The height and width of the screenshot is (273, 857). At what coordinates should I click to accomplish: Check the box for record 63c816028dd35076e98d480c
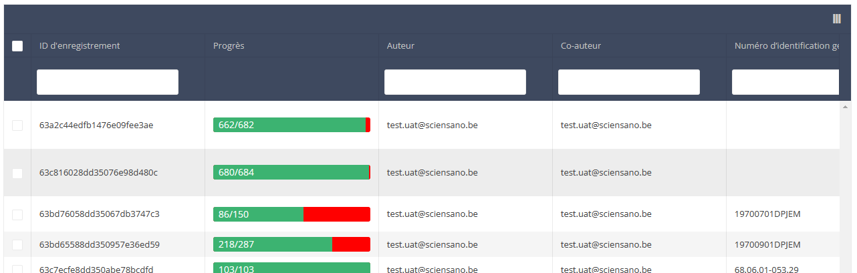click(x=17, y=173)
